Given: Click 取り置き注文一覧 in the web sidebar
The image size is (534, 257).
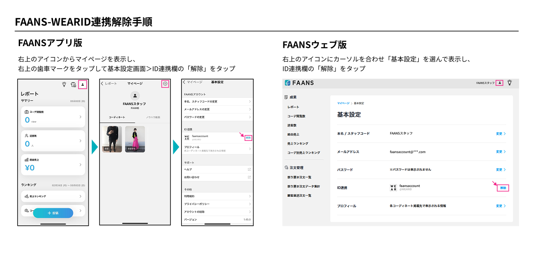Looking at the screenshot, I should point(299,177).
